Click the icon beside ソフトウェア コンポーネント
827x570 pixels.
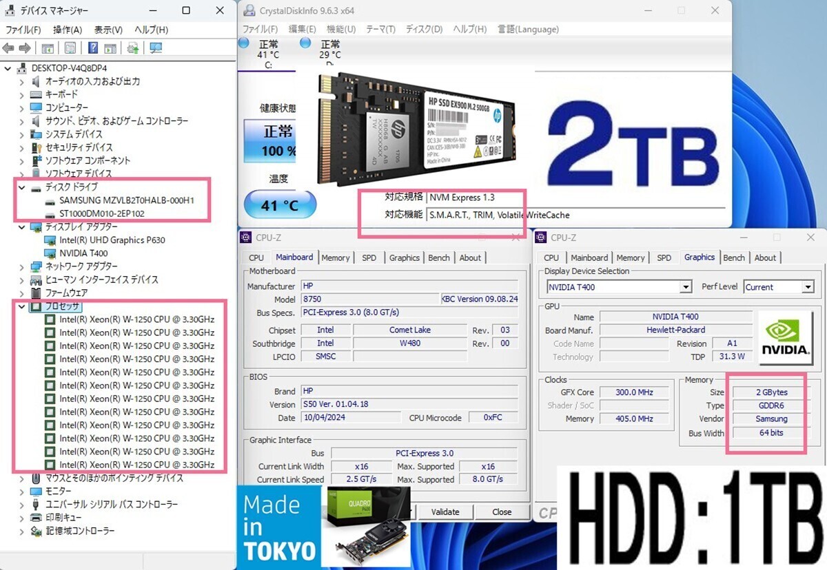point(36,160)
